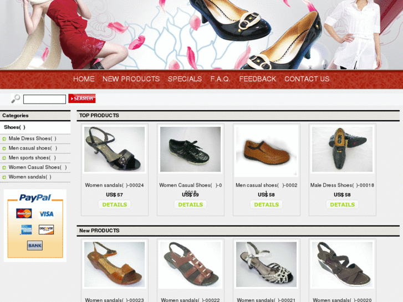Click the green bullet beside Women Casual Shoes

(x=4, y=167)
